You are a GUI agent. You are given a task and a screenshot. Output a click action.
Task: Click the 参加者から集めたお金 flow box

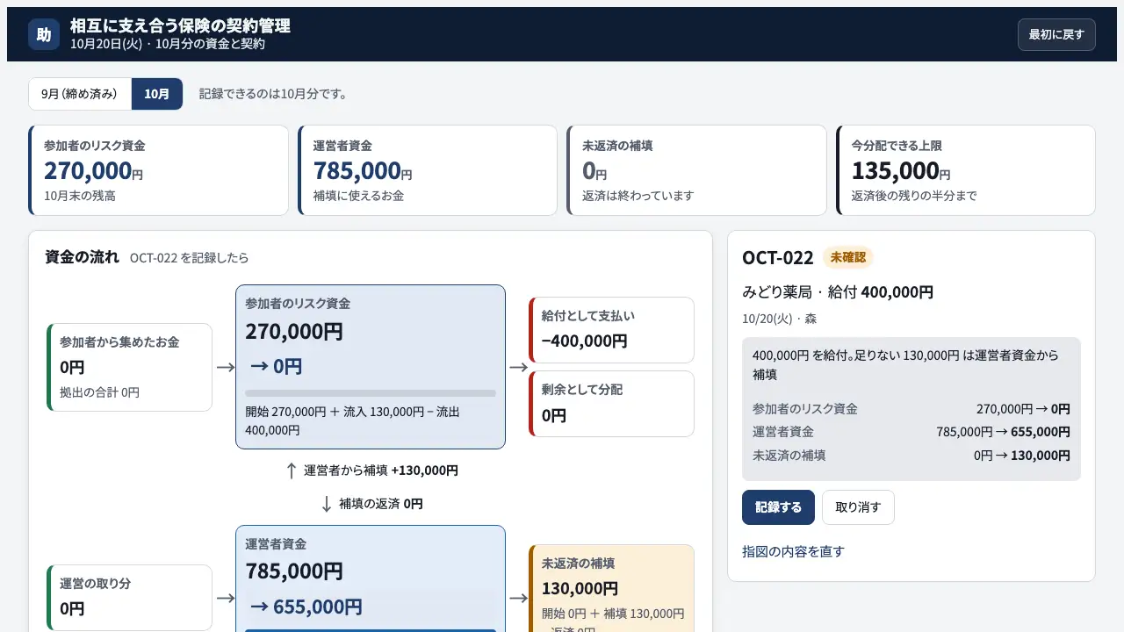click(129, 367)
